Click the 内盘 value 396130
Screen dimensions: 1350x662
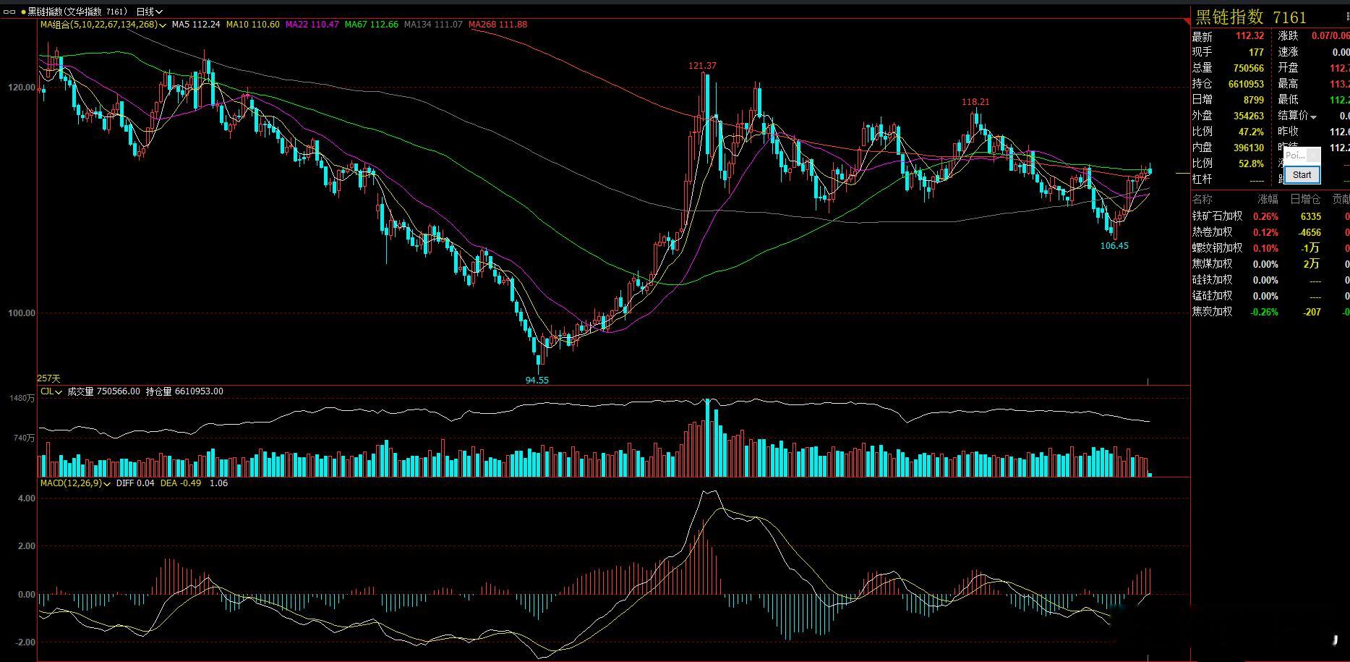pyautogui.click(x=1249, y=148)
